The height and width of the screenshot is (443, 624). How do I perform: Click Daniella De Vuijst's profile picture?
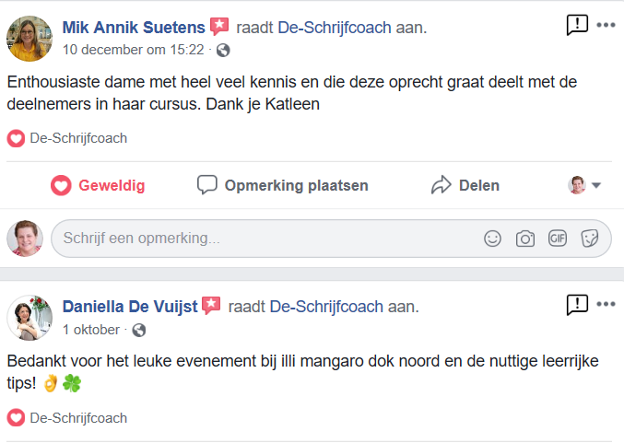click(x=29, y=317)
